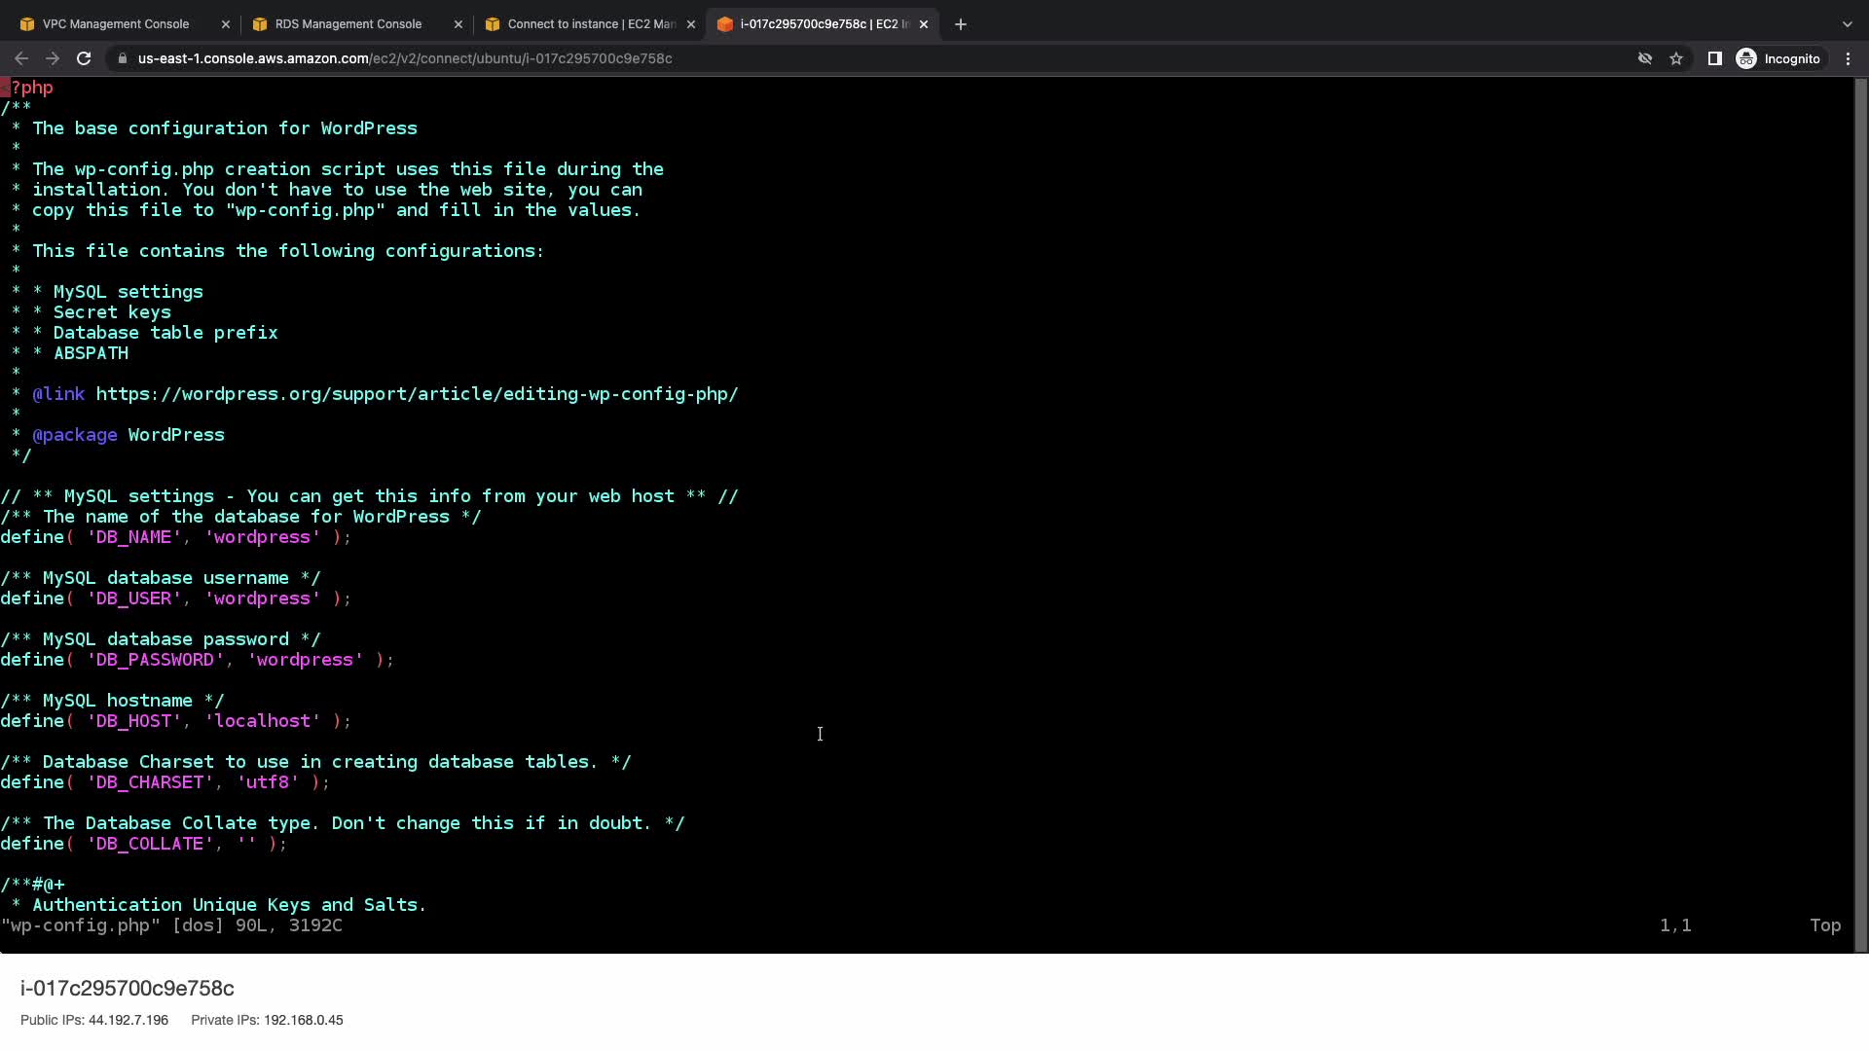The image size is (1869, 1051).
Task: Open the Chrome three-dot menu
Action: coord(1849,58)
